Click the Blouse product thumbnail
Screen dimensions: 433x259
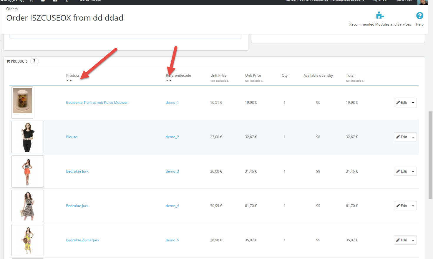click(28, 137)
